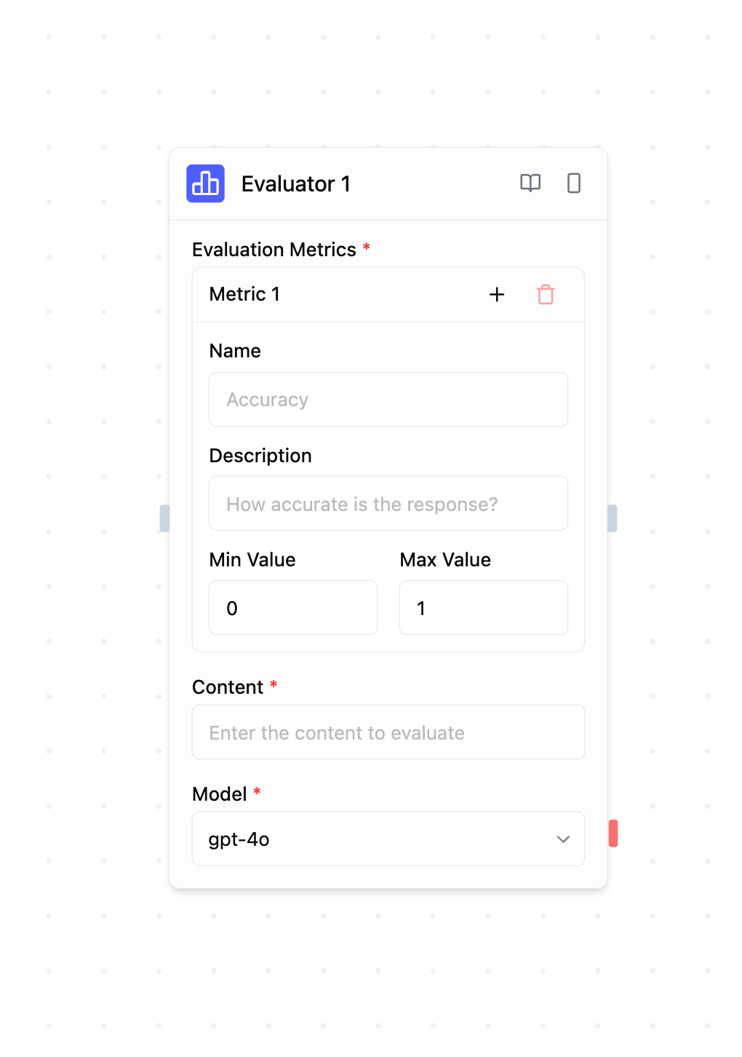Click the left blue connection handle
Screen dimensions: 742x1057
pos(165,518)
